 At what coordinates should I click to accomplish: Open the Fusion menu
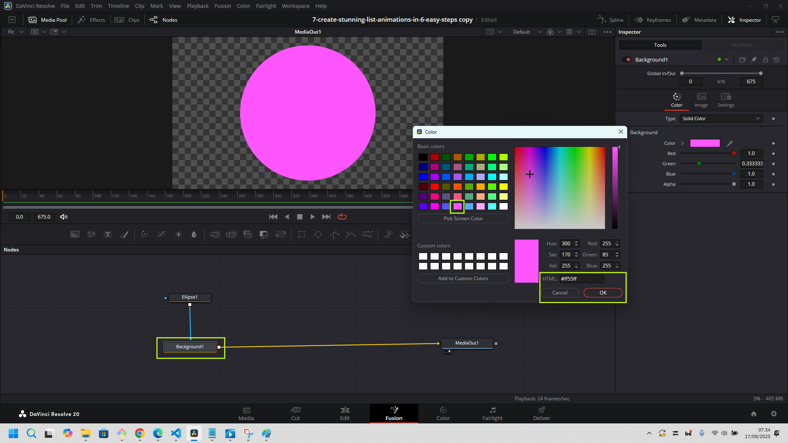click(x=222, y=6)
